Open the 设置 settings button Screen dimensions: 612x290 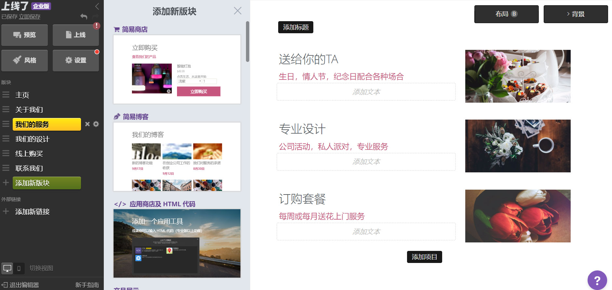pos(76,60)
